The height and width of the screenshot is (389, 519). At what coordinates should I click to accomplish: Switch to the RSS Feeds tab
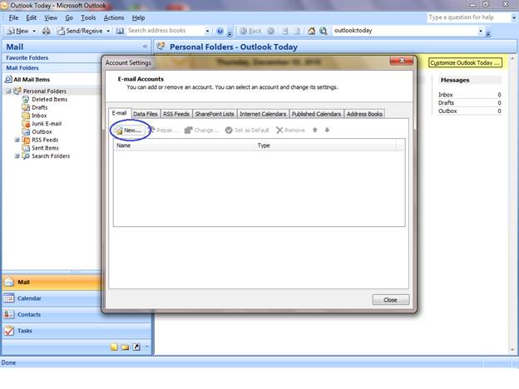point(176,114)
